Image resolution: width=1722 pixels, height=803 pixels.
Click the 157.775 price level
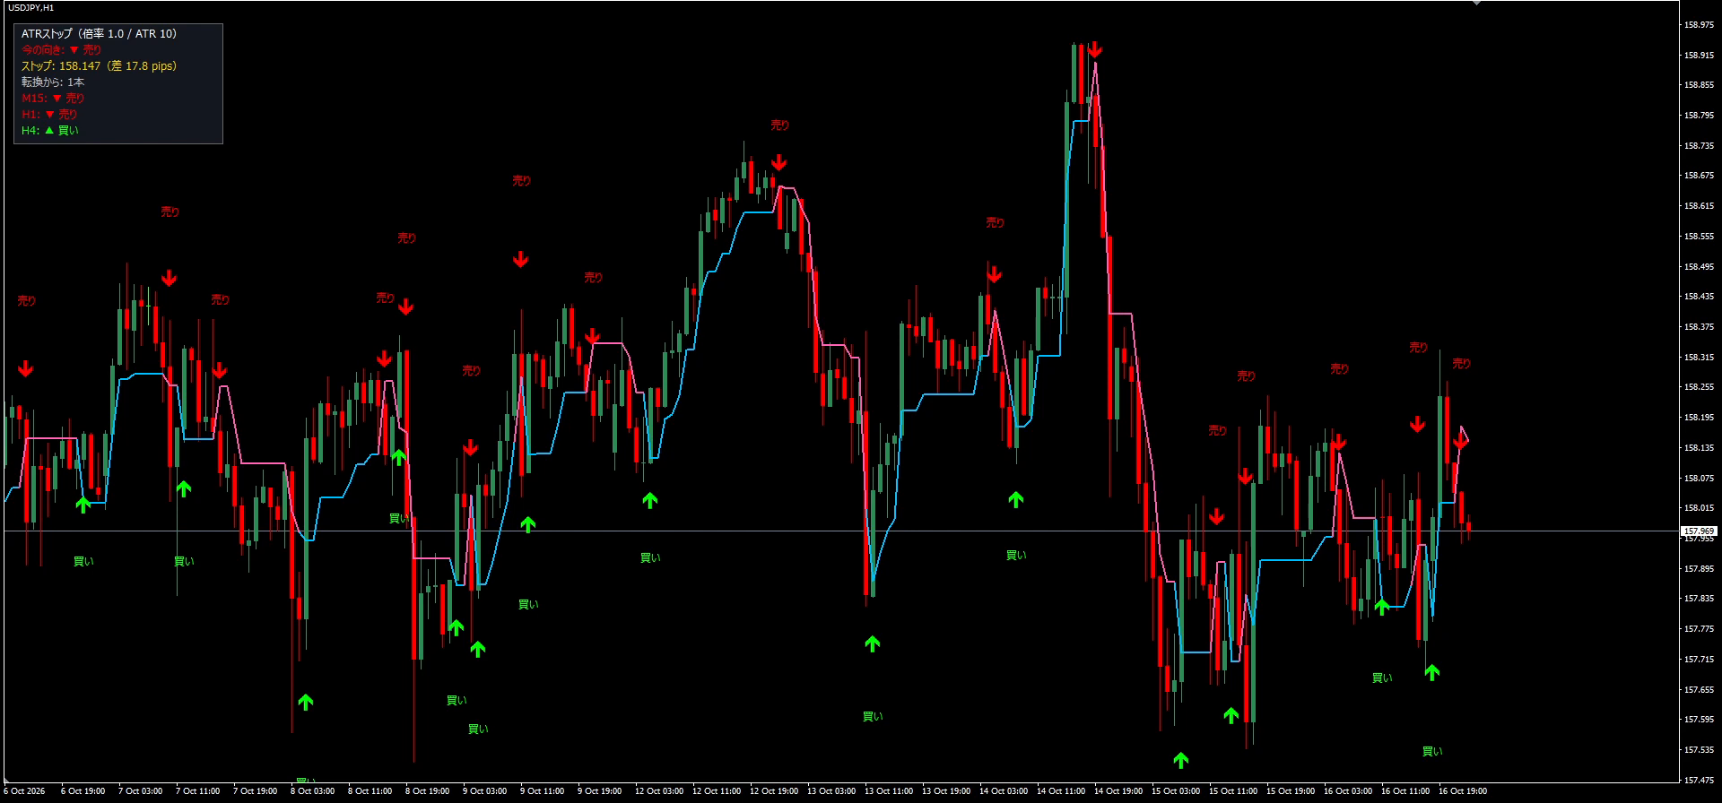coord(1699,629)
